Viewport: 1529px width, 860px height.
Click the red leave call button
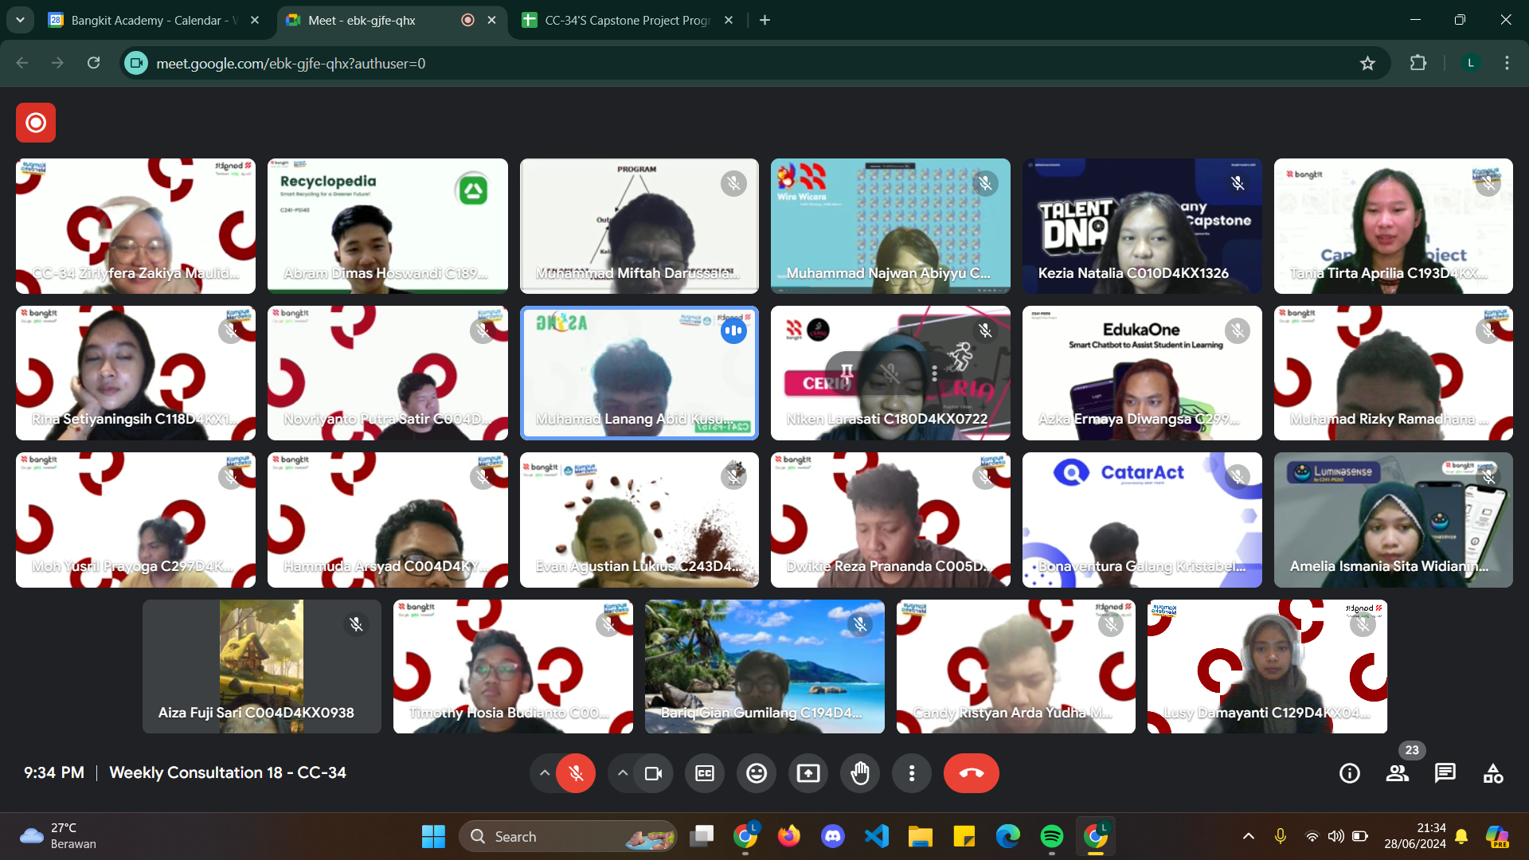coord(971,773)
